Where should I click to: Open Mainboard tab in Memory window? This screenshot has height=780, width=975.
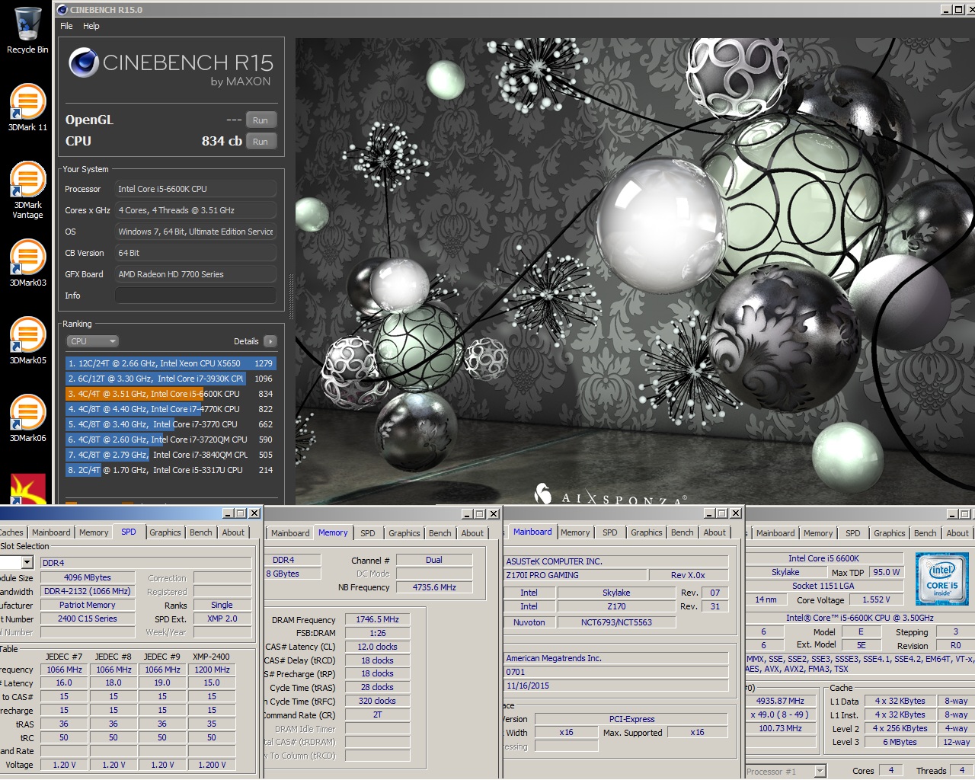pyautogui.click(x=290, y=533)
